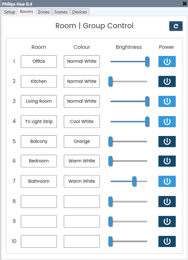Turn on the Kitchen lights power icon
Screen dimensions: 188x260
point(167,81)
